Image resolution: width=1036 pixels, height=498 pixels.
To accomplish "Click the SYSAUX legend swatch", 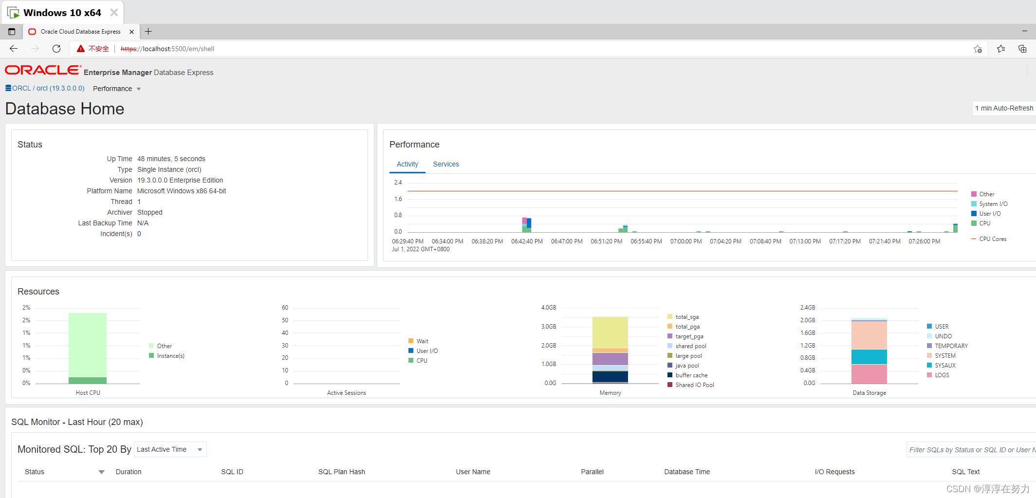I will [930, 366].
